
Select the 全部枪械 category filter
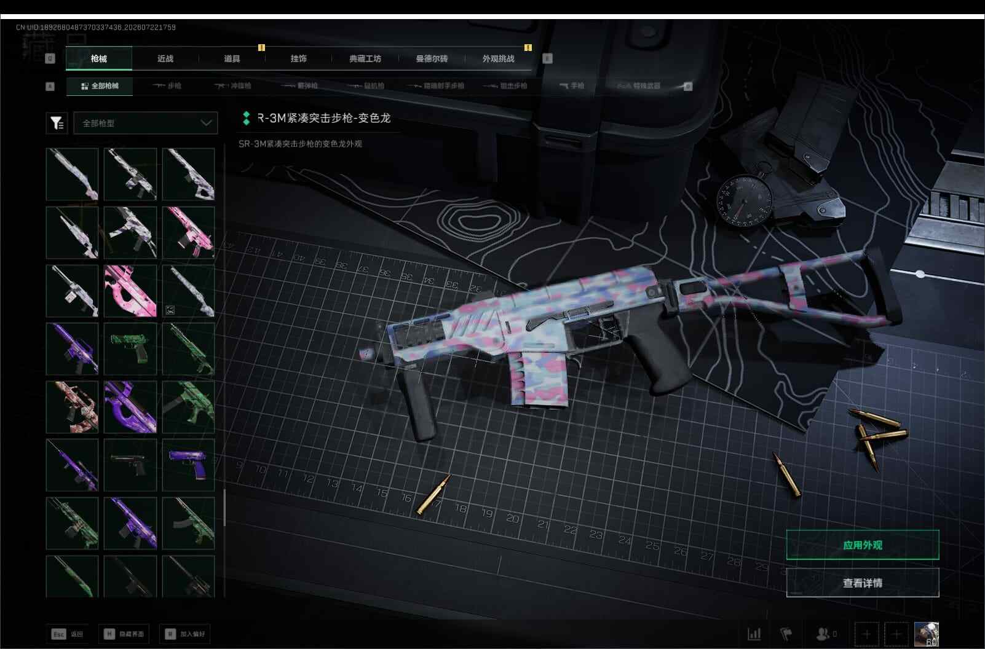coord(100,86)
